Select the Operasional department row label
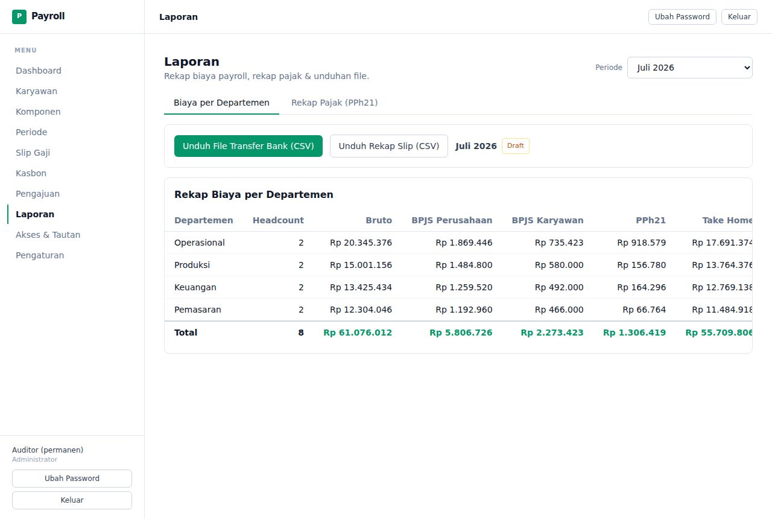Viewport: 772px width, 519px height. [x=200, y=243]
